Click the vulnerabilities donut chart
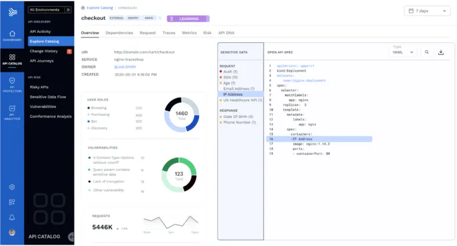Screen dimensions: 457x246 (179, 175)
